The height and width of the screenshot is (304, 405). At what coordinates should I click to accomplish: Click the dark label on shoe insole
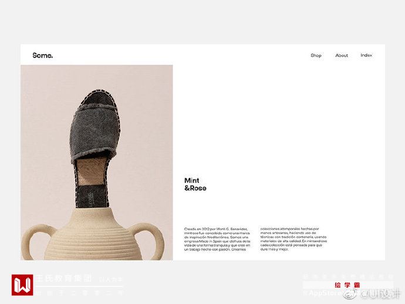[x=92, y=197]
